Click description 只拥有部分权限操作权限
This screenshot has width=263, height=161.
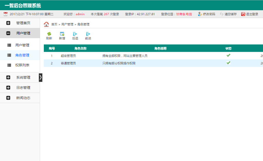[x=119, y=63]
